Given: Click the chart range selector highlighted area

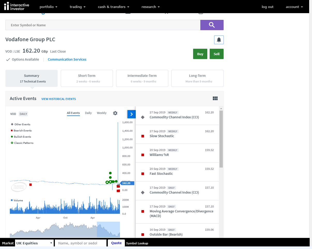Looking at the screenshot, I should point(108,229).
